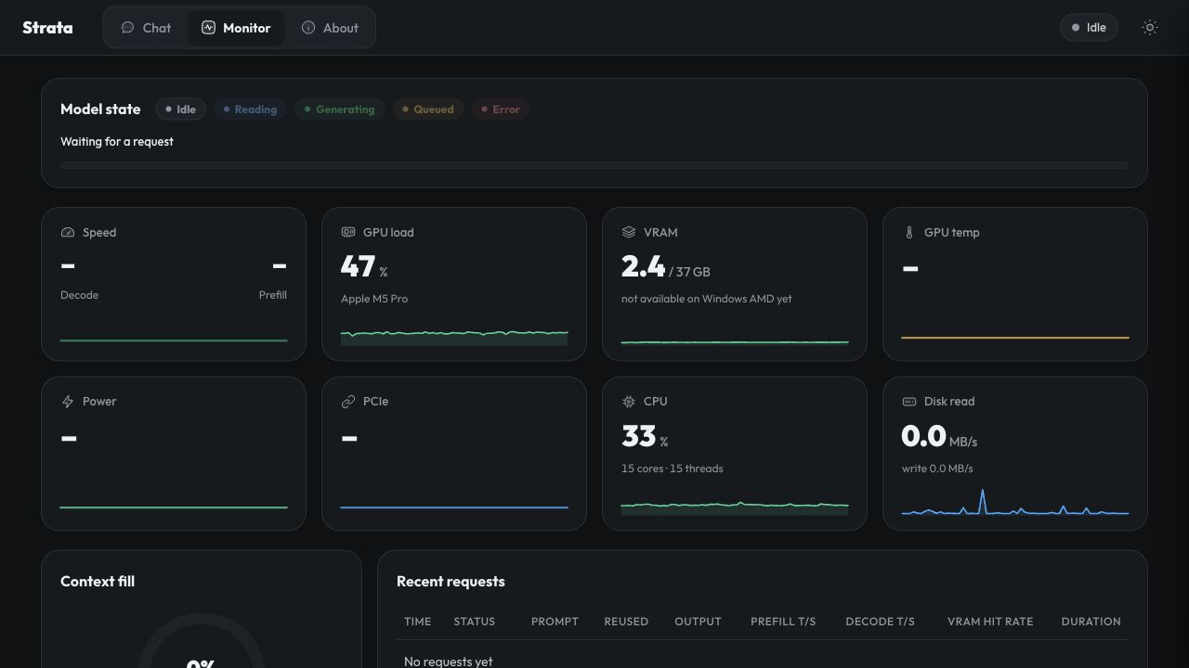
Task: Click the Disk read sparkline chart
Action: [1015, 502]
